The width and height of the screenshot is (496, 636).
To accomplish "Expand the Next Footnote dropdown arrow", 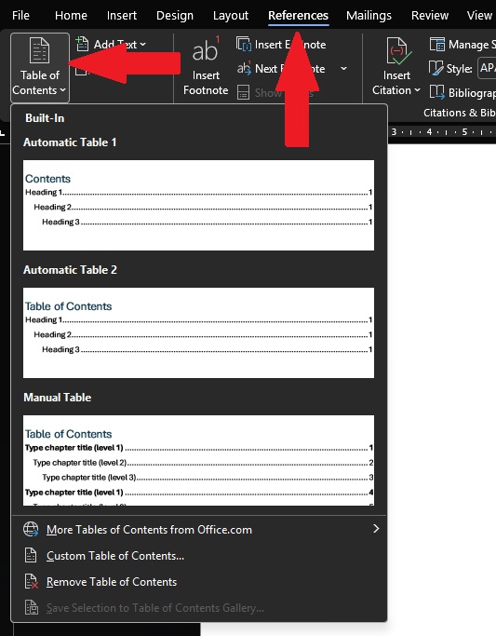I will (343, 69).
